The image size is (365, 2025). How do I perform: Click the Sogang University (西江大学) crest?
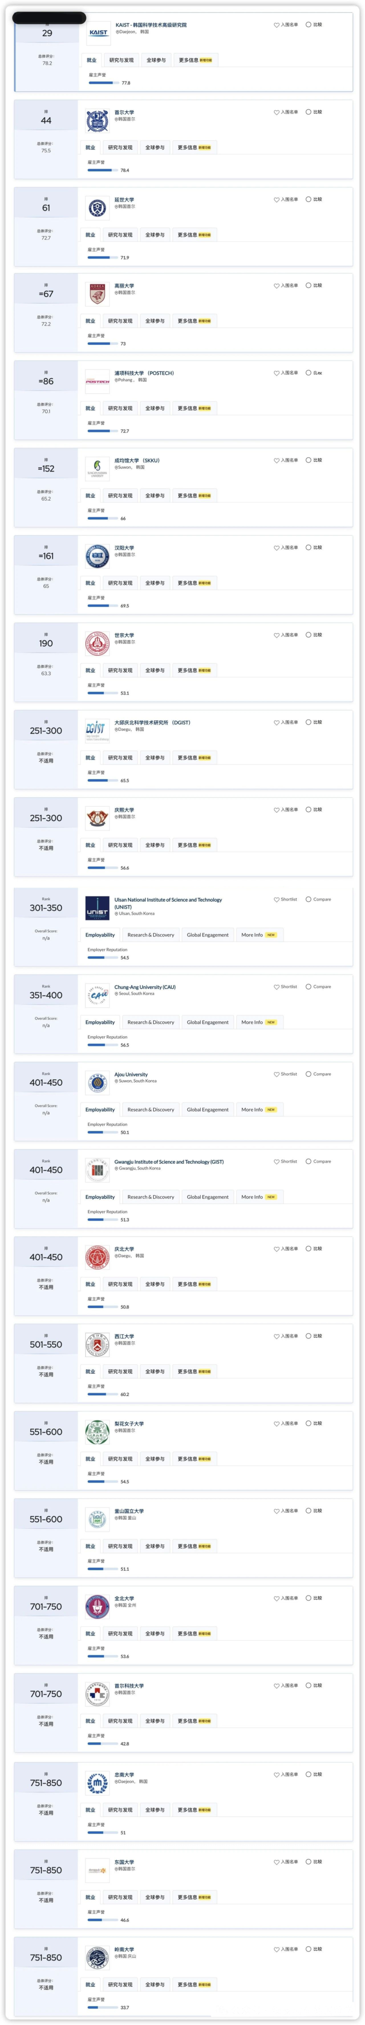pos(97,1344)
